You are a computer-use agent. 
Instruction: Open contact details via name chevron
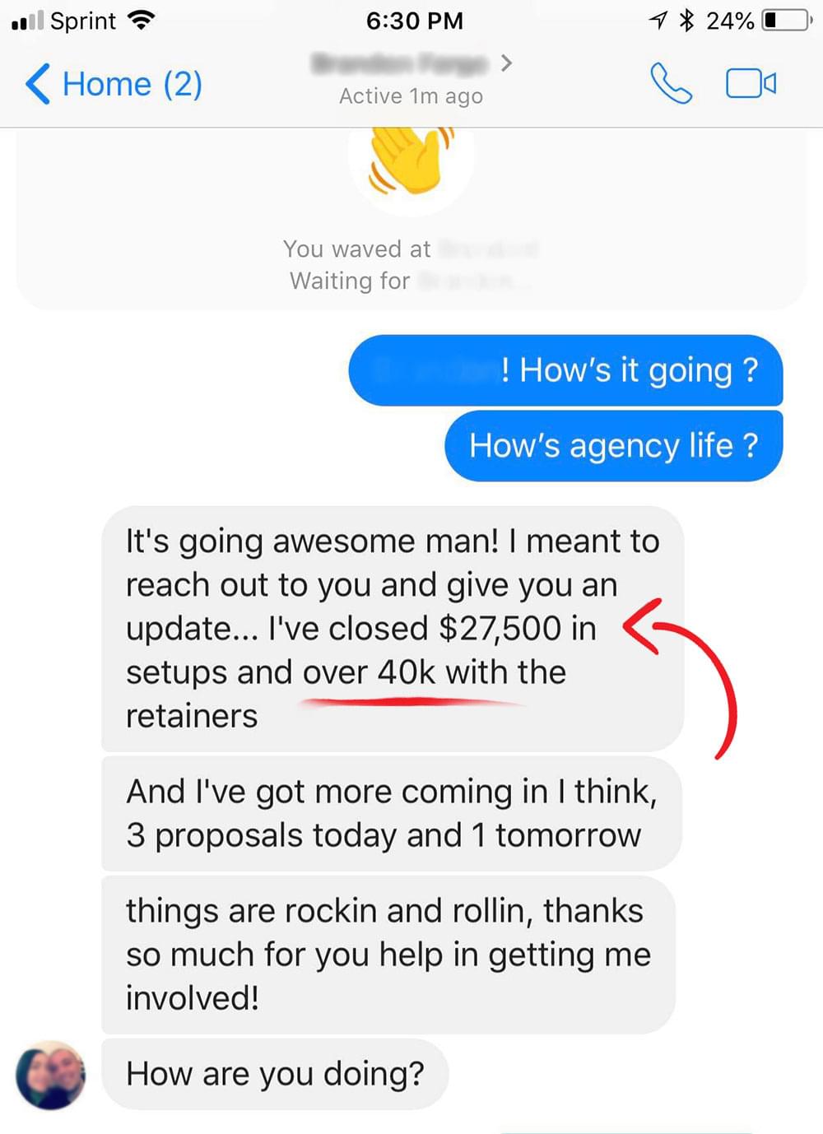click(x=506, y=63)
